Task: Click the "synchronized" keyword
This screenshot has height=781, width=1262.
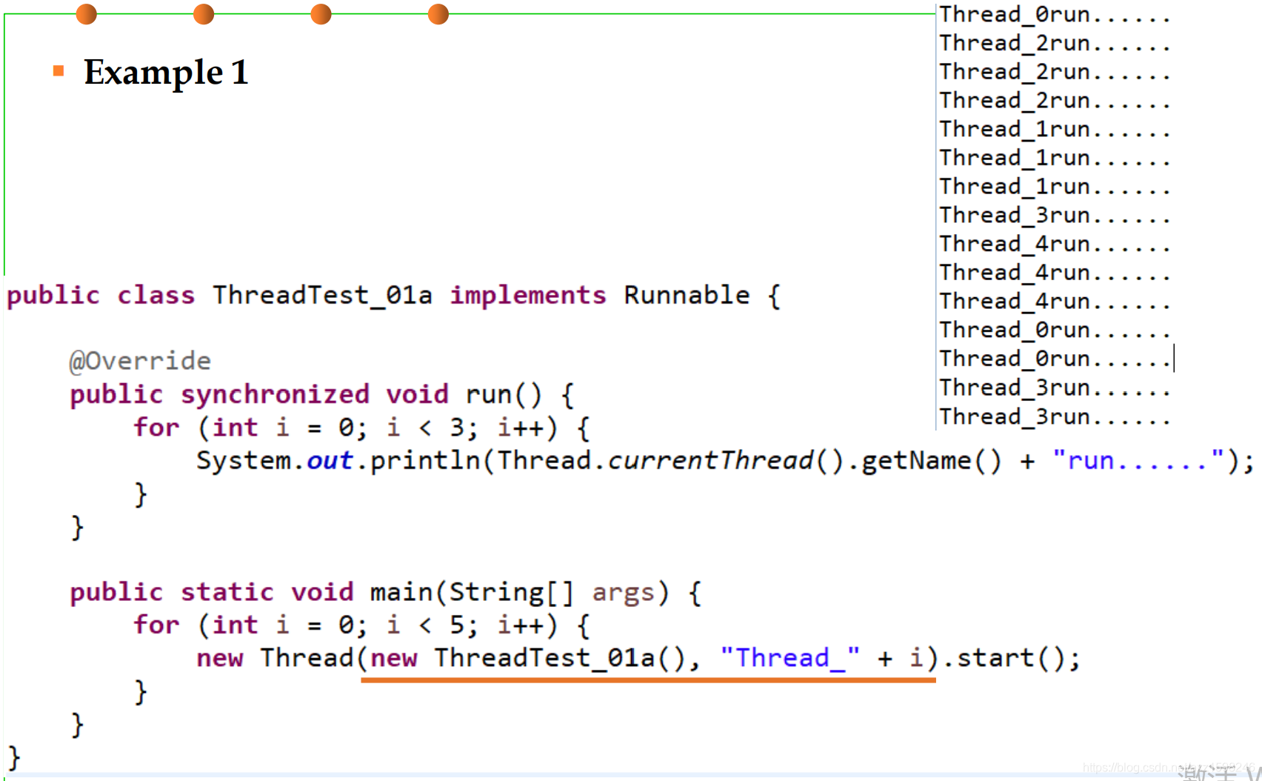Action: (x=275, y=394)
